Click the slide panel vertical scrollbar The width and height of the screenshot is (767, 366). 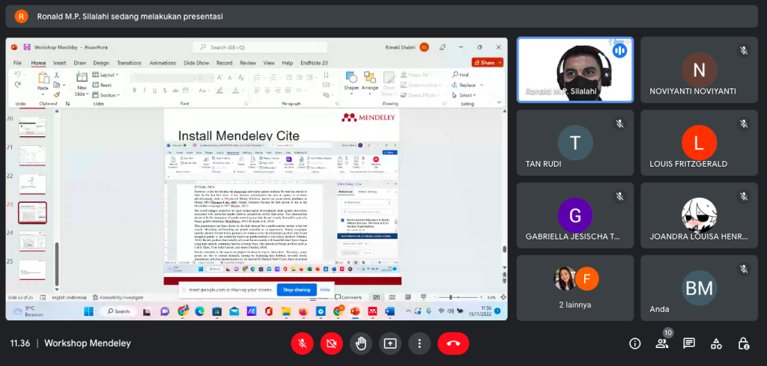[x=57, y=264]
